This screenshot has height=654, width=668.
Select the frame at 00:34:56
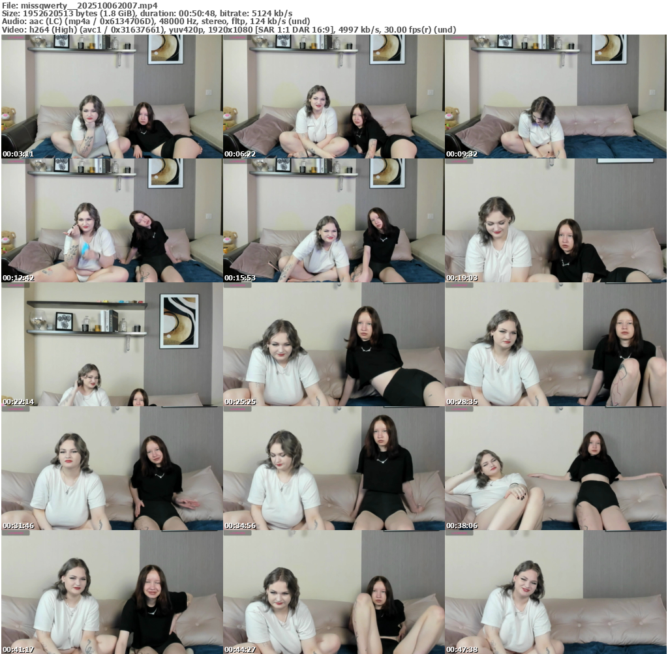333,468
